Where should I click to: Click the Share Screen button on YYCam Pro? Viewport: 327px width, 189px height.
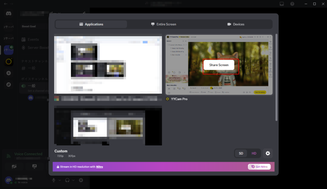point(219,65)
